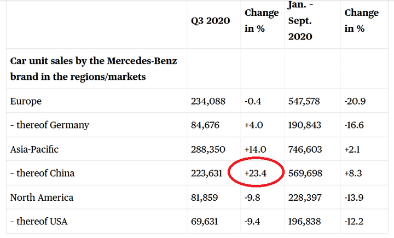
Task: Select China Jan-Sept value 569,698
Action: point(305,173)
